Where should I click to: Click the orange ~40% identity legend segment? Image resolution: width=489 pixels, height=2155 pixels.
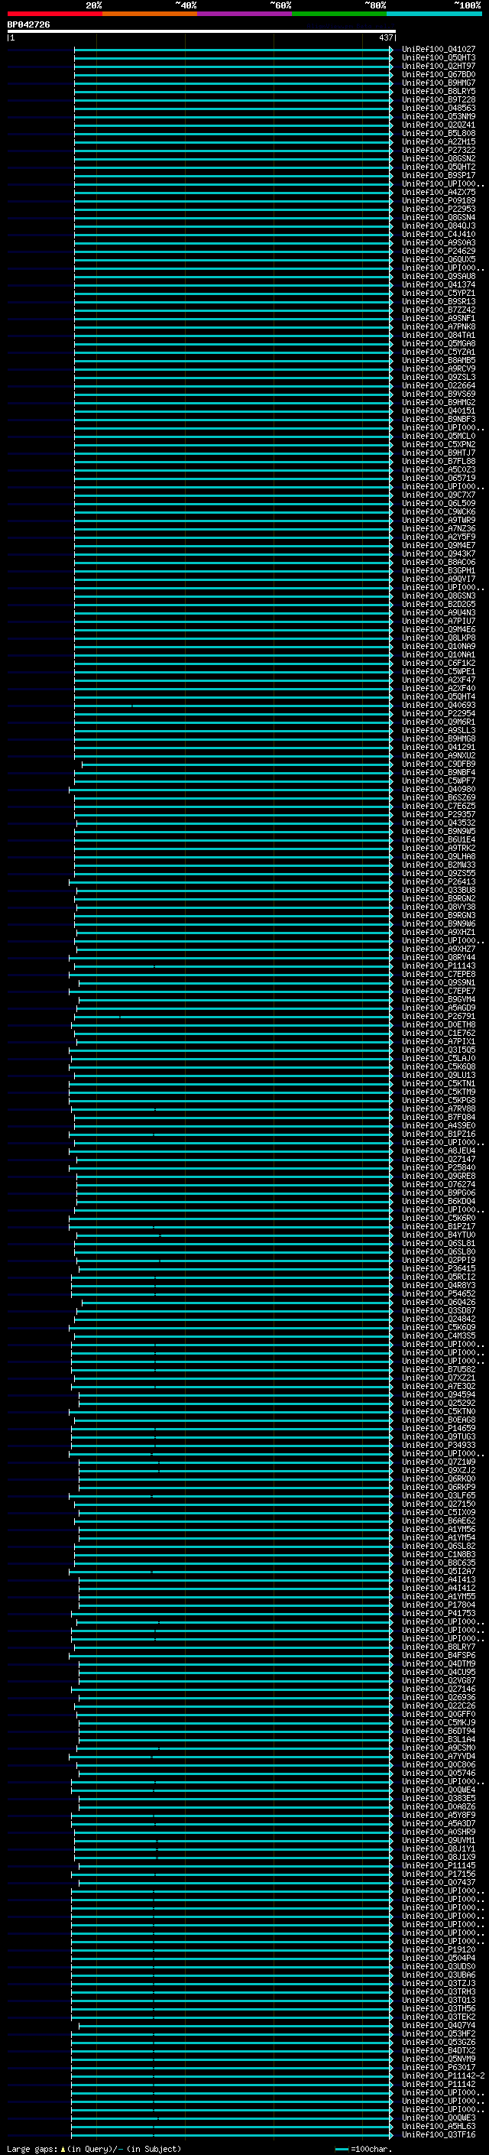(150, 14)
